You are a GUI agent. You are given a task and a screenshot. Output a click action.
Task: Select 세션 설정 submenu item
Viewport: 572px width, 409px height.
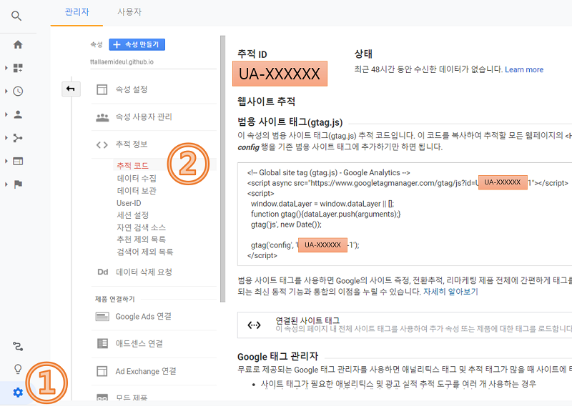[x=133, y=215]
